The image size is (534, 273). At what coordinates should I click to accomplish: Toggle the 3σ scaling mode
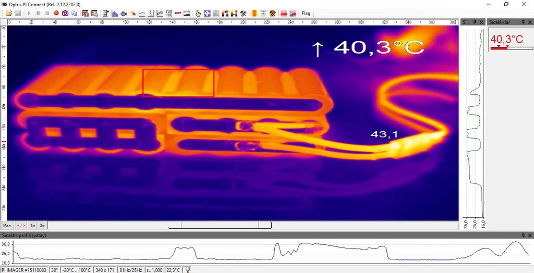[42, 226]
